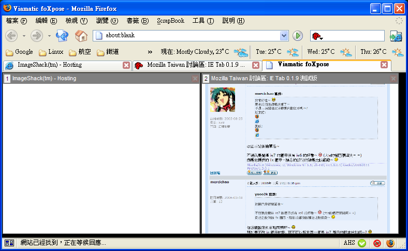408x251 pixels.
Task: Click the green checkmark status icon
Action: [362, 243]
